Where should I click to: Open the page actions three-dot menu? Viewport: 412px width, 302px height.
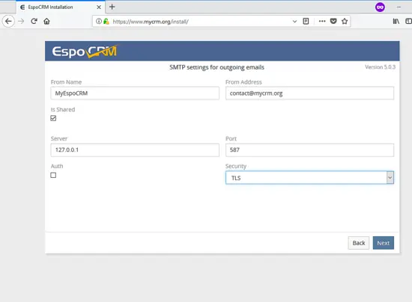322,21
